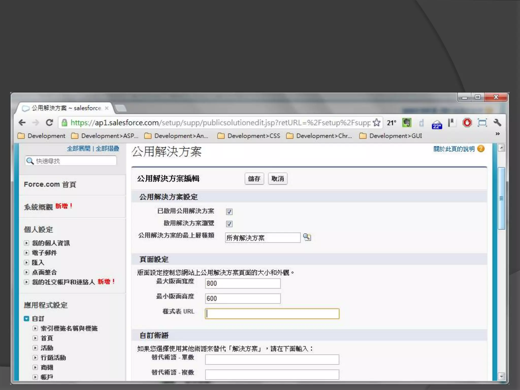Toggle 啟用解決方案瀏覽 checkbox
The image size is (520, 390).
click(229, 224)
